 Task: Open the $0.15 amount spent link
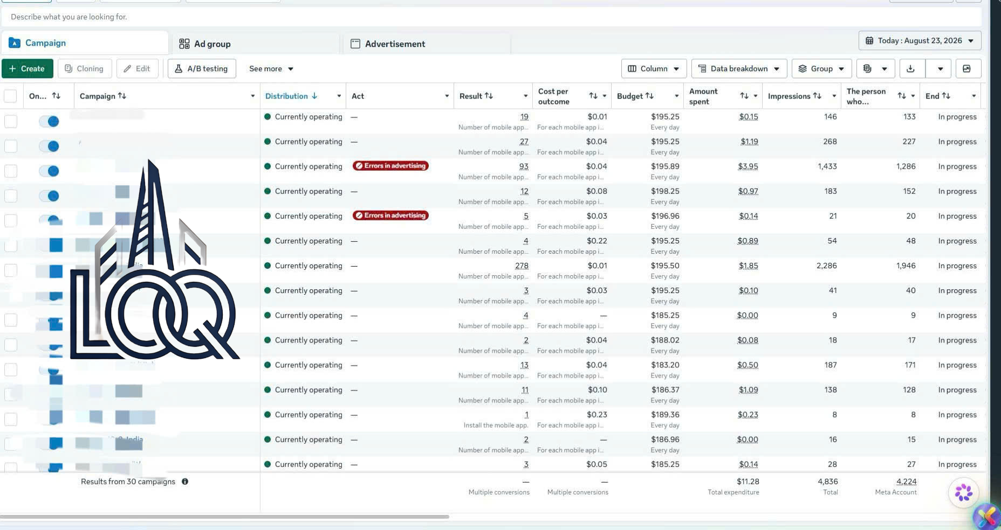748,117
